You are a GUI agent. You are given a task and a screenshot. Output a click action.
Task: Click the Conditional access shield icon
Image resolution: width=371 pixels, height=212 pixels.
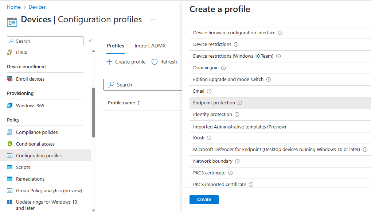pos(10,144)
